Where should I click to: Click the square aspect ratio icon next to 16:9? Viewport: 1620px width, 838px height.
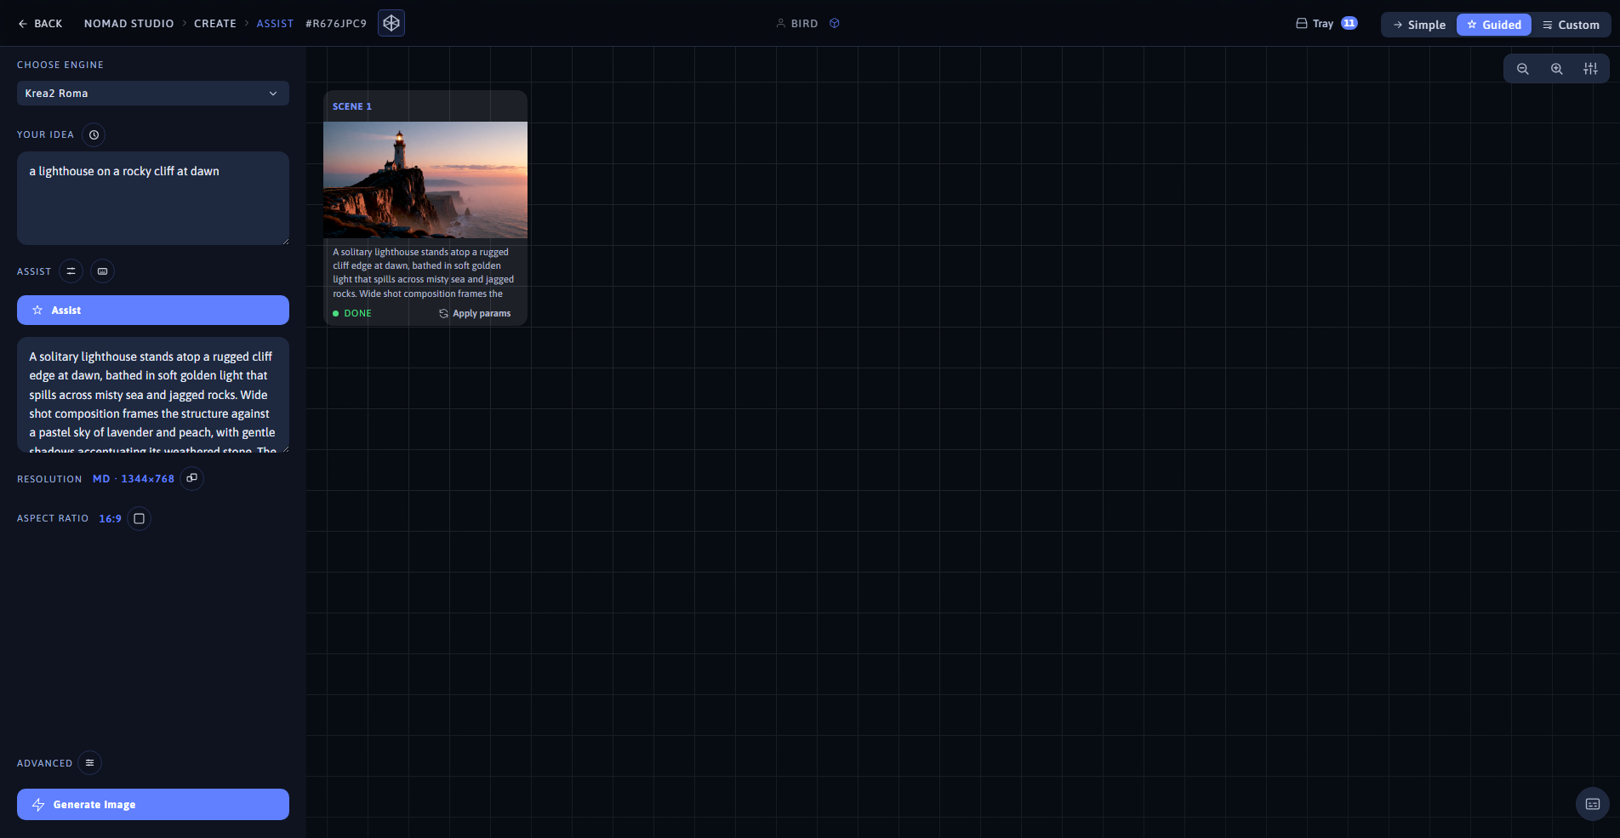[139, 518]
